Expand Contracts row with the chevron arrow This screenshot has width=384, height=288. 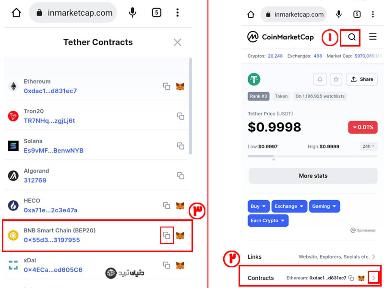click(374, 278)
